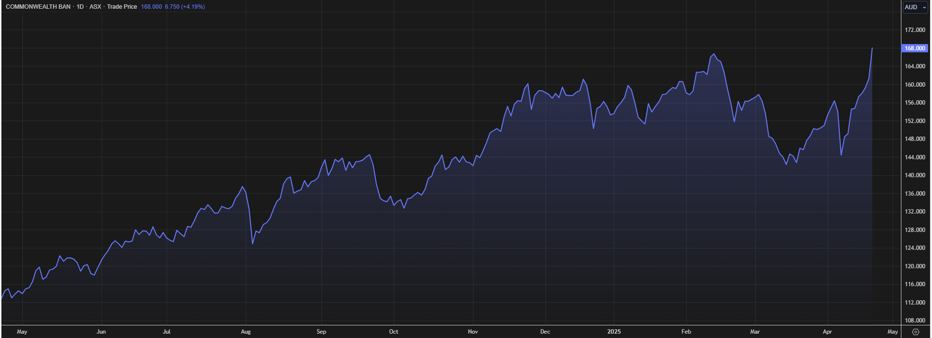Click the Sep label on time axis
Image resolution: width=932 pixels, height=338 pixels.
tap(322, 332)
